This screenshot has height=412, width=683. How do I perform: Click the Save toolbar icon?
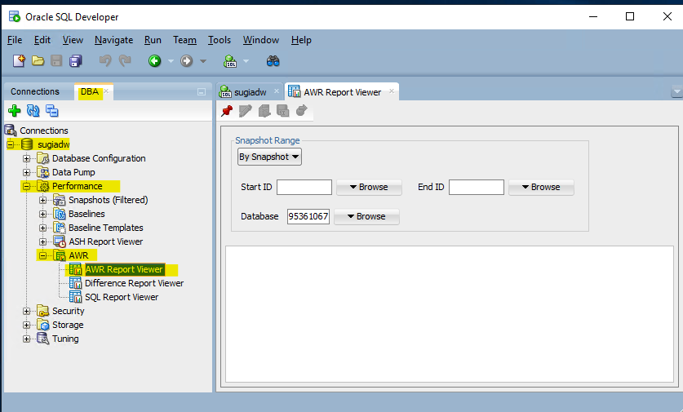[56, 61]
